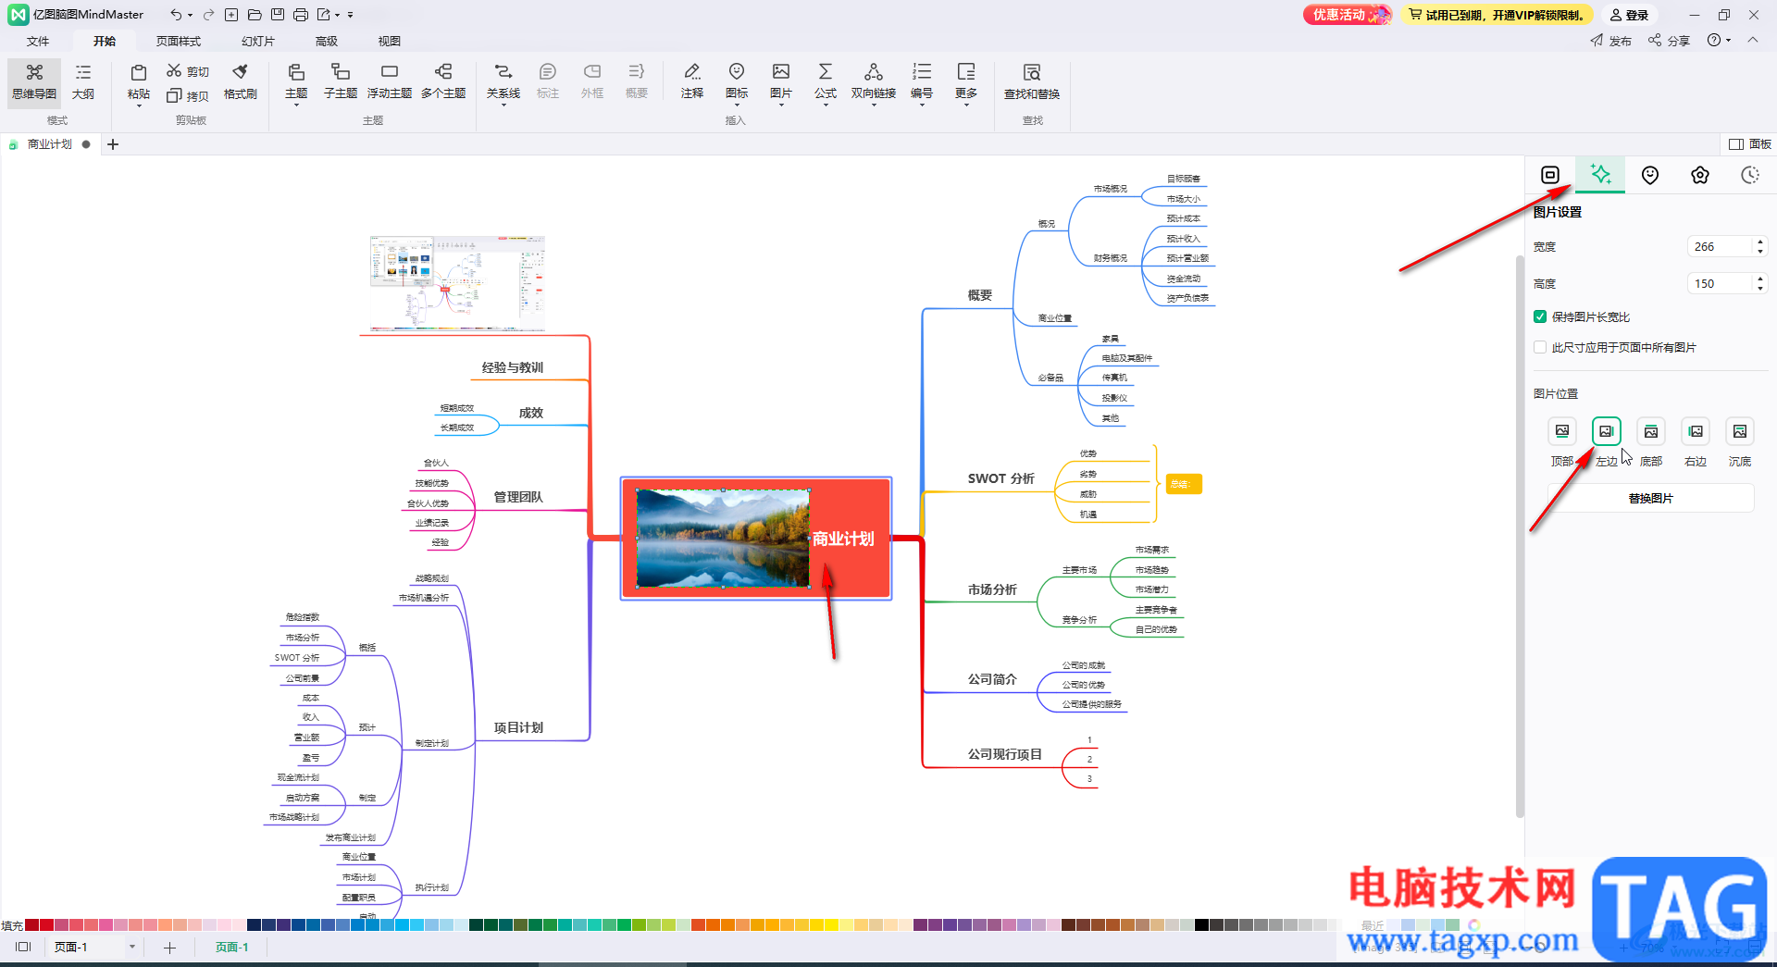Click the 拷贝 copy button
The width and height of the screenshot is (1777, 967).
(188, 95)
